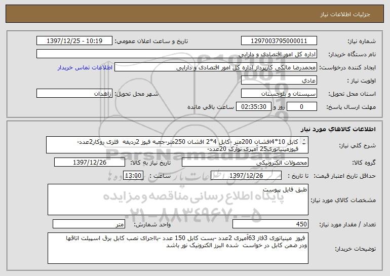The width and height of the screenshot is (390, 276).
Task: Click the مهلت ارسال پاسخ label
Action: (x=351, y=107)
